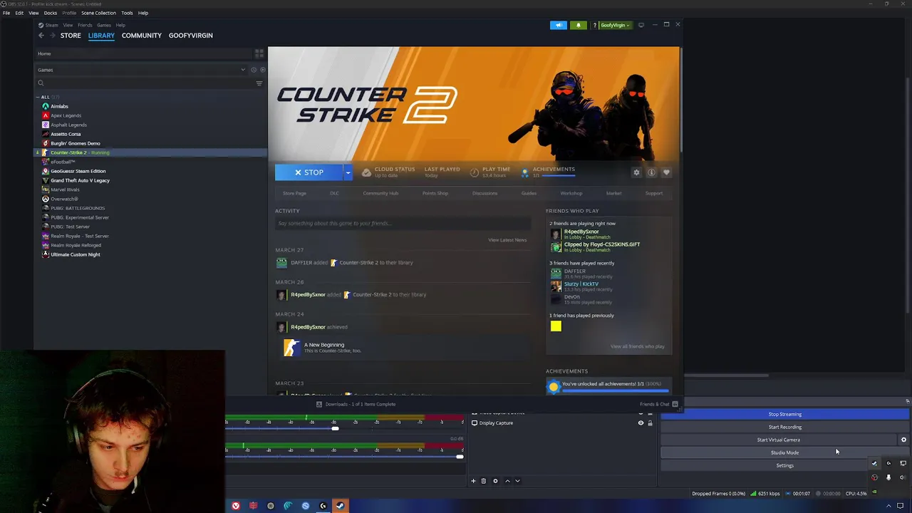Expand dropdown arrow next to STOP button
912x513 pixels.
tap(348, 172)
